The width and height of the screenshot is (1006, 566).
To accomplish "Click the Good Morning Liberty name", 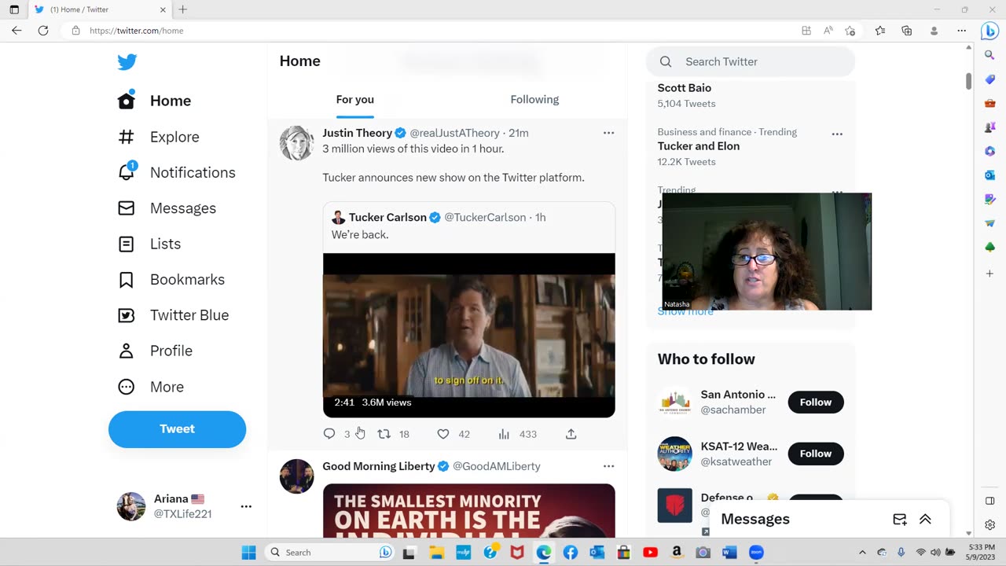I will pyautogui.click(x=379, y=466).
